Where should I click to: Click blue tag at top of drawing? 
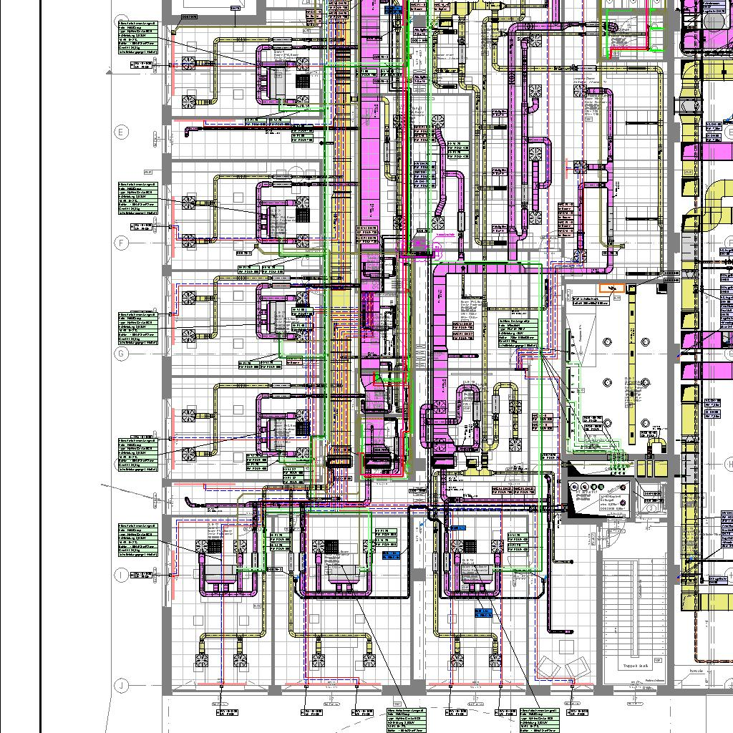(393, 10)
